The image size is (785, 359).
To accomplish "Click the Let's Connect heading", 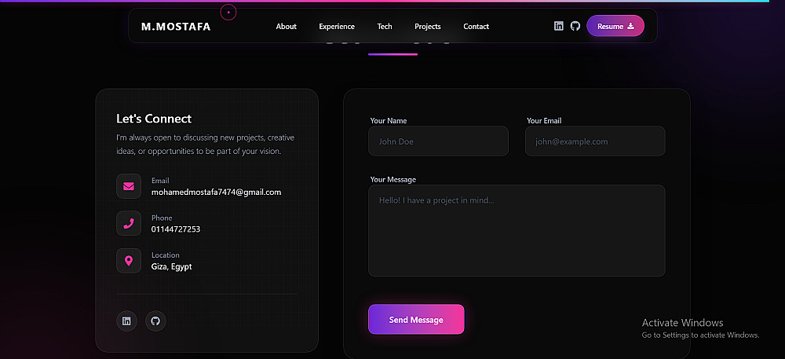I will pyautogui.click(x=154, y=119).
